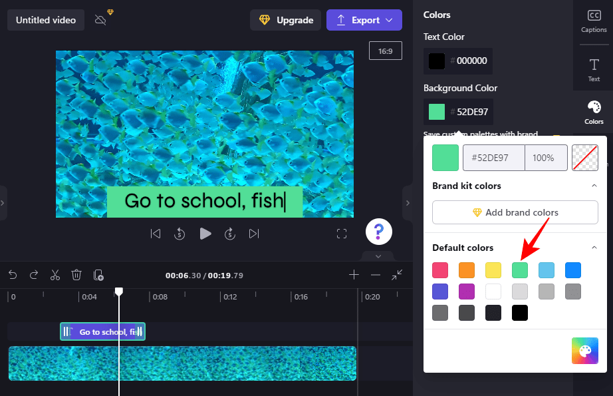Screen dimensions: 613x396
Task: Undo the last action
Action: (x=13, y=275)
